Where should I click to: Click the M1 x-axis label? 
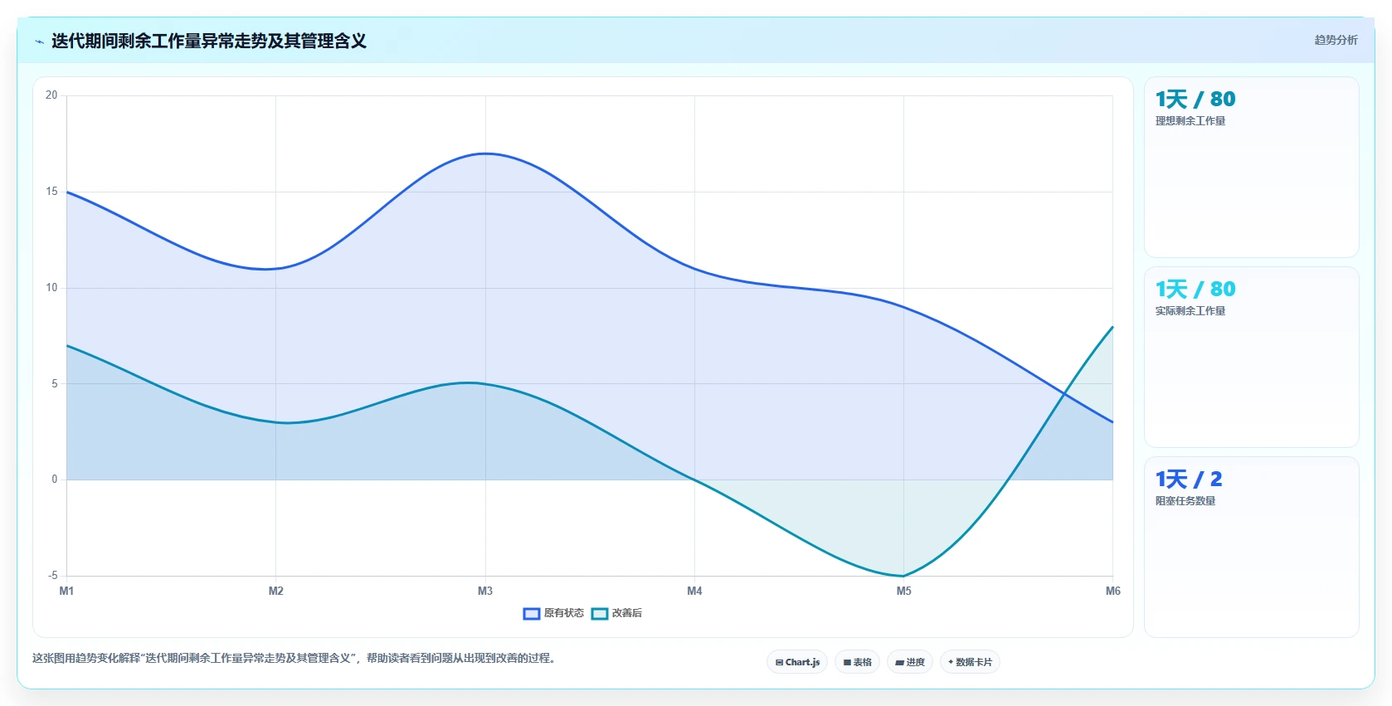click(x=66, y=591)
